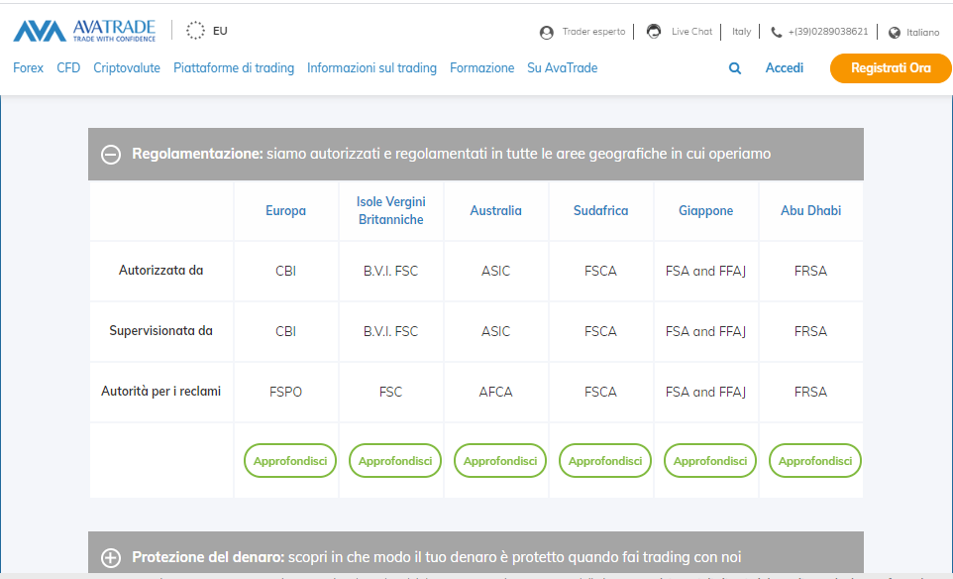Image resolution: width=953 pixels, height=579 pixels.
Task: Open the search magnifier icon
Action: [x=735, y=68]
